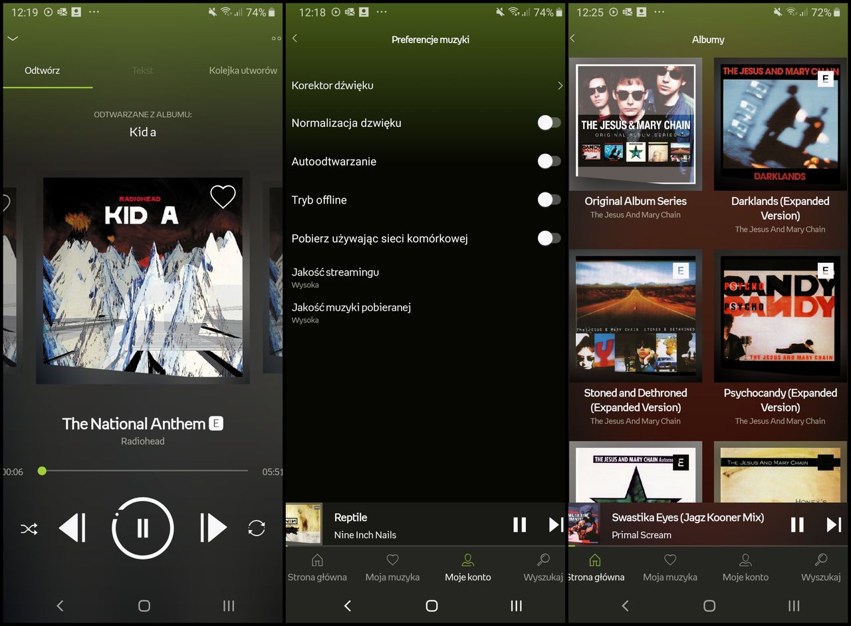Add Kid A track to favorites heart

point(223,196)
